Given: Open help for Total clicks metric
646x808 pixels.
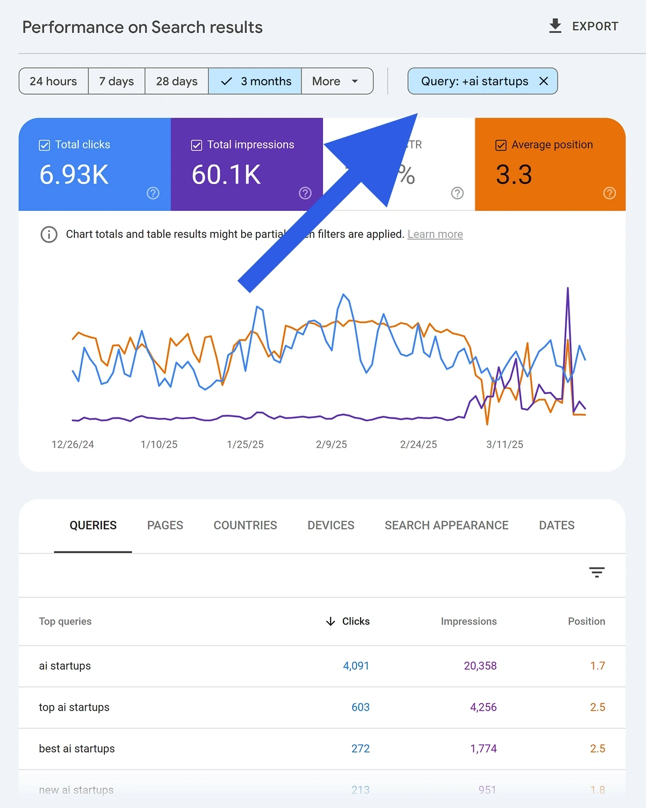Looking at the screenshot, I should click(152, 193).
